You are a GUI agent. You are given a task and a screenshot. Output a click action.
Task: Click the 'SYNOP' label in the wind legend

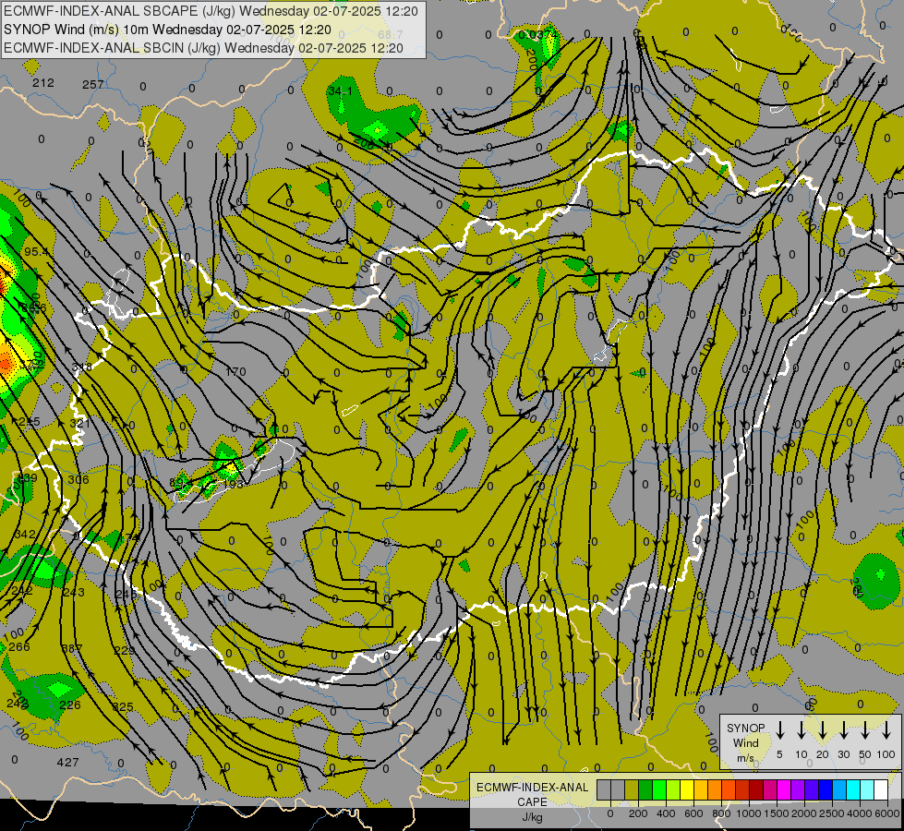pos(745,728)
